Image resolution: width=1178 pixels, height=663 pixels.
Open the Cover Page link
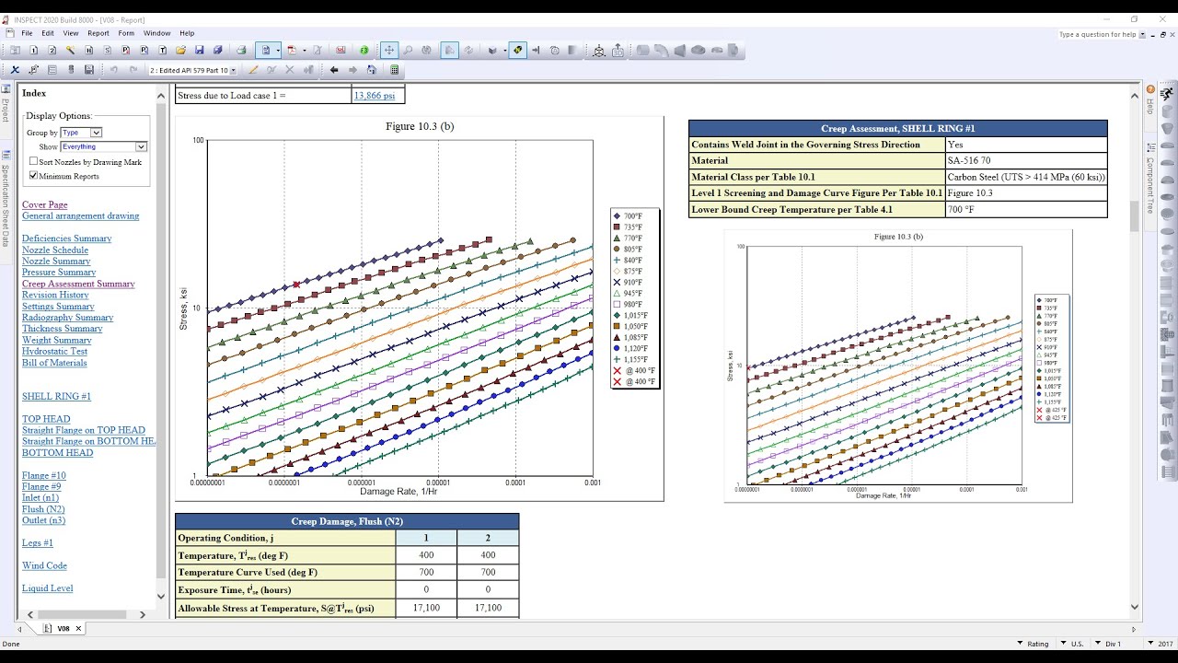pyautogui.click(x=45, y=204)
